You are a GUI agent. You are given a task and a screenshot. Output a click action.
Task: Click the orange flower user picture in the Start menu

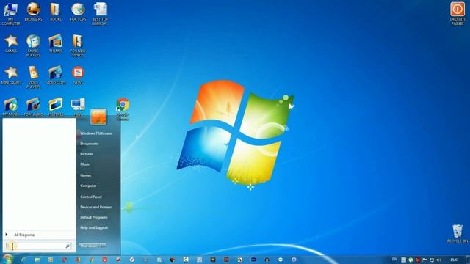(98, 117)
